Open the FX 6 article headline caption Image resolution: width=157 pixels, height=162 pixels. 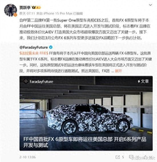click(x=84, y=142)
